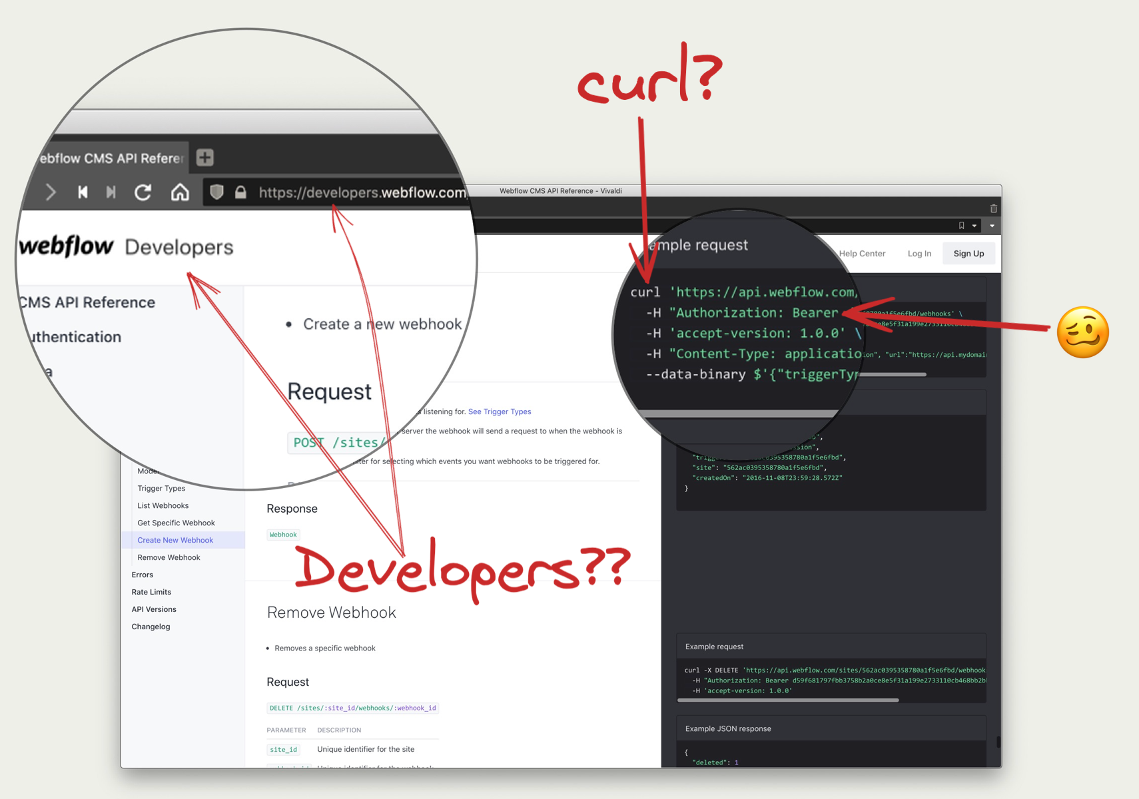Click the Example JSON response header
Screen dimensions: 1139x799
click(728, 729)
